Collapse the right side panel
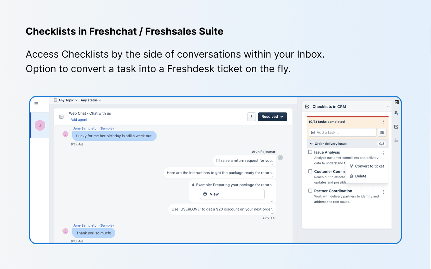The height and width of the screenshot is (269, 431). click(x=396, y=102)
